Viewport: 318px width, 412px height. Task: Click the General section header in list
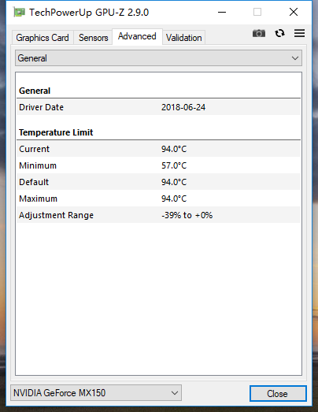[x=35, y=91]
